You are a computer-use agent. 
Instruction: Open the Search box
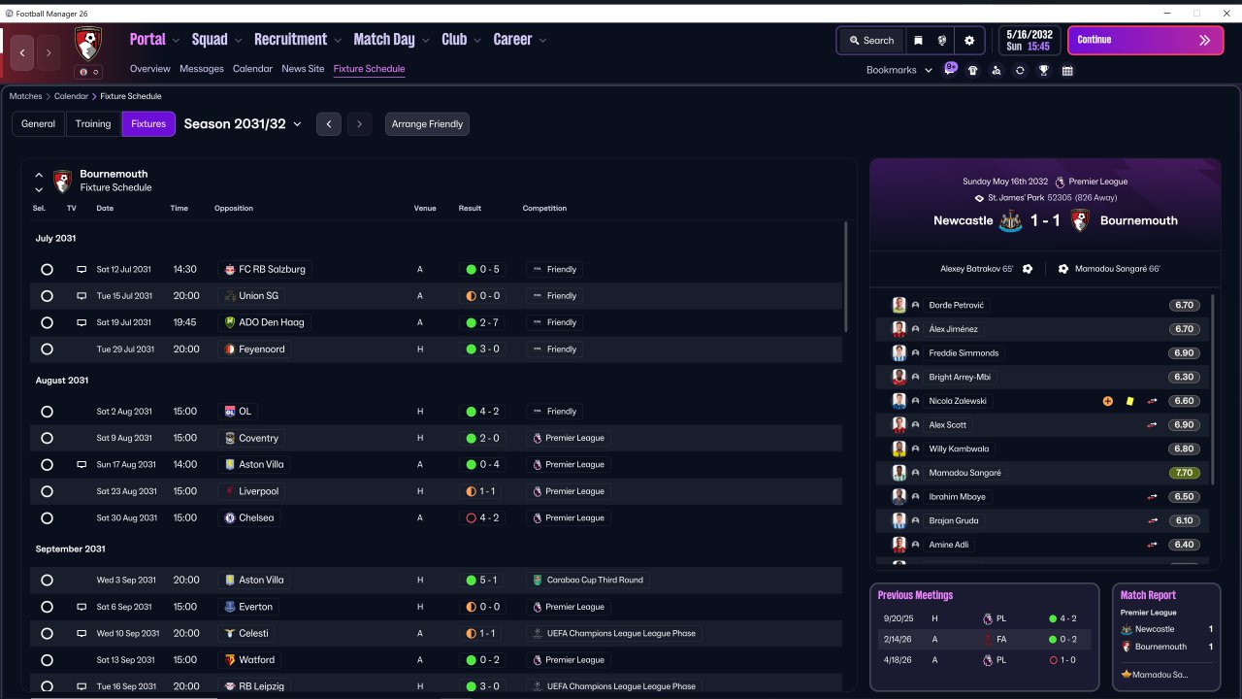[x=870, y=41]
